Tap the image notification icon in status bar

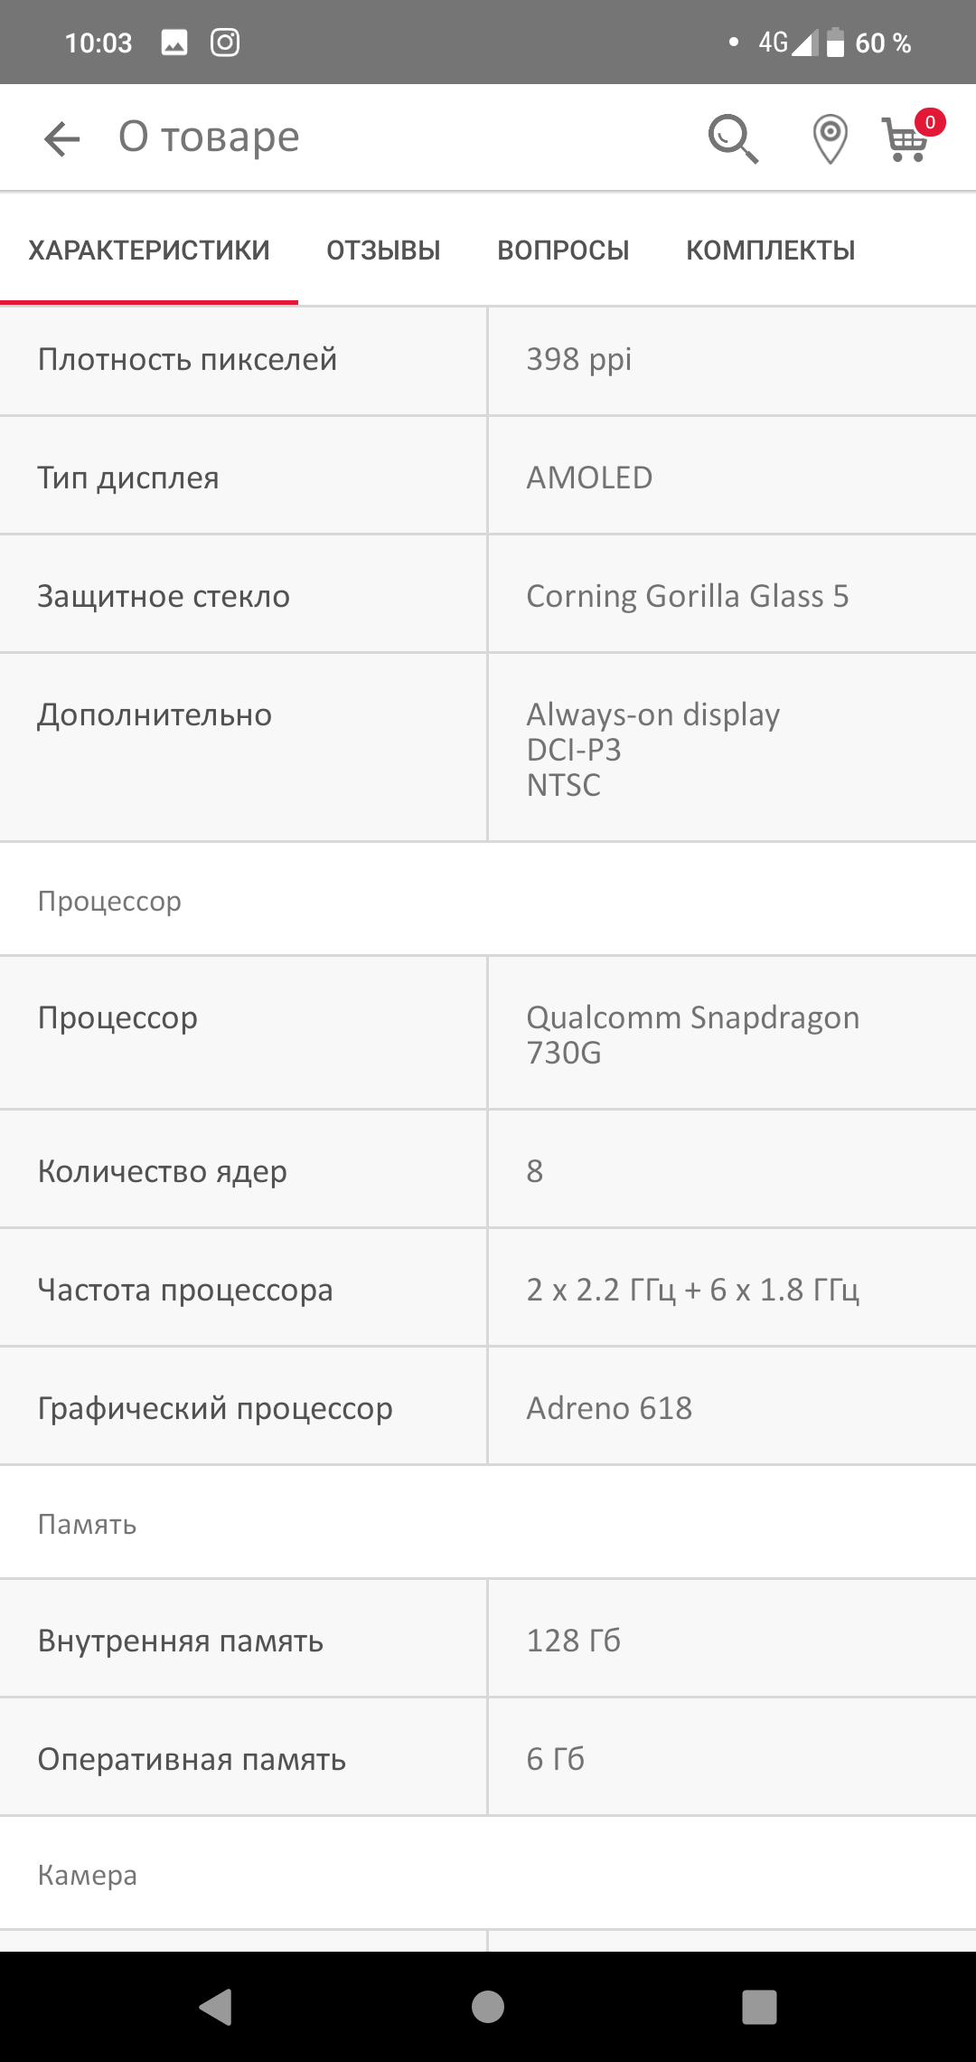point(174,43)
